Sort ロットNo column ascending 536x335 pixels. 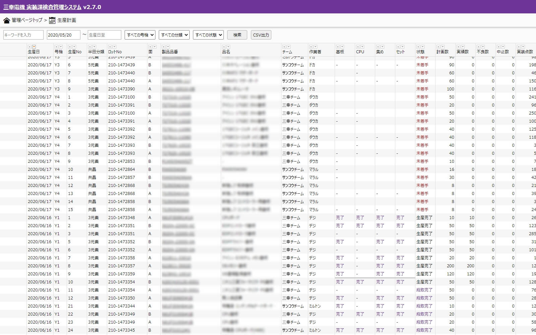point(110,47)
